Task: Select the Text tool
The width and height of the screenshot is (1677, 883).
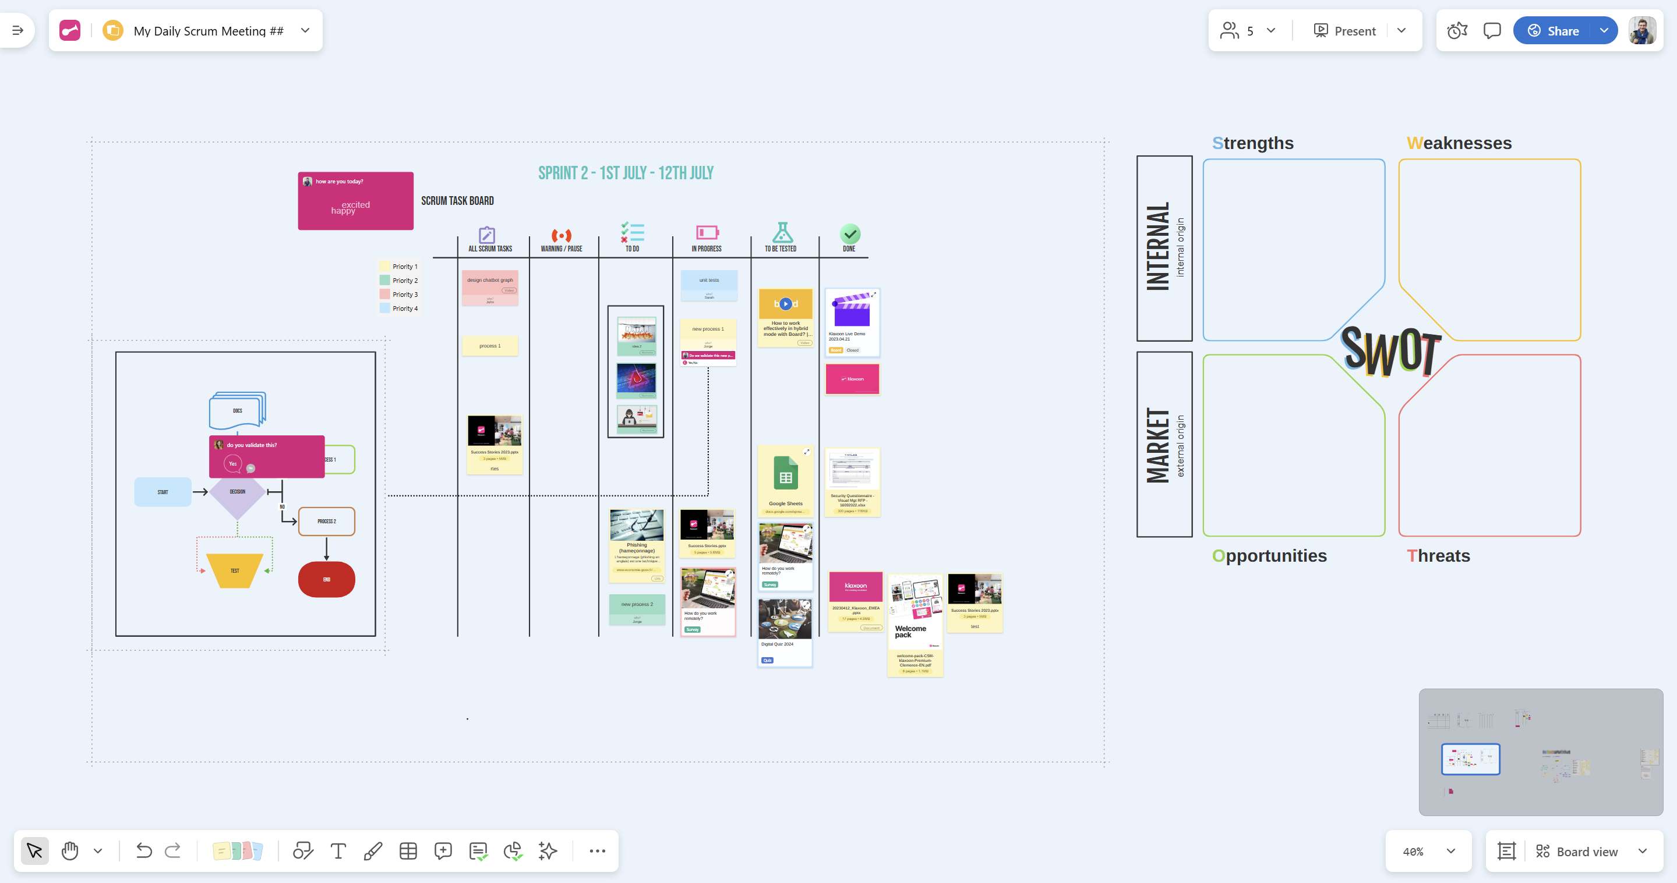Action: click(338, 850)
